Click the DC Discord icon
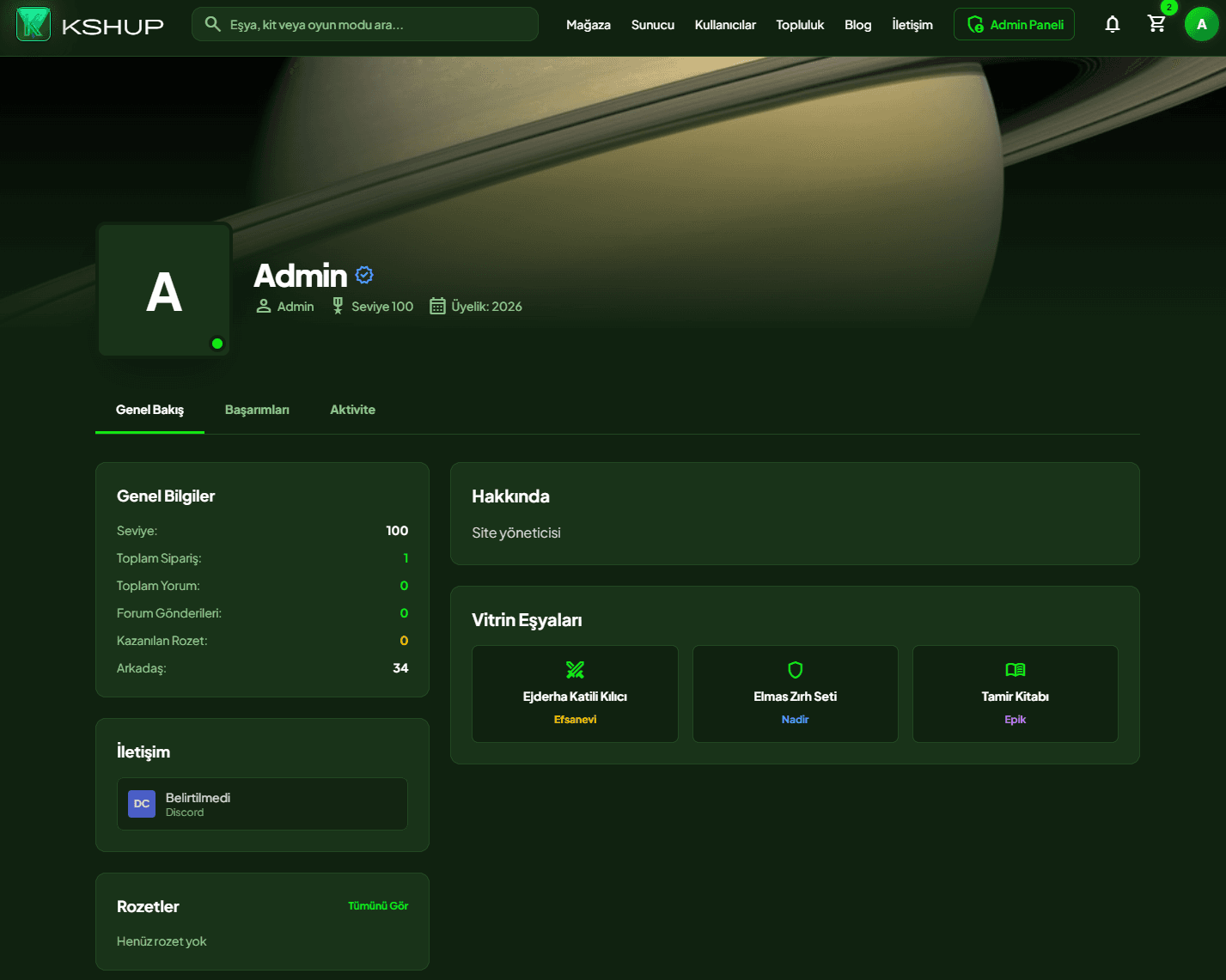 (x=142, y=804)
